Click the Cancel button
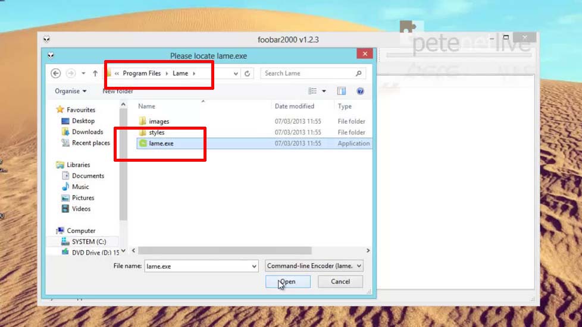582x327 pixels. click(340, 282)
